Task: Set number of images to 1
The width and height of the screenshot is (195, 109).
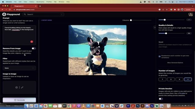Action: tap(162, 79)
